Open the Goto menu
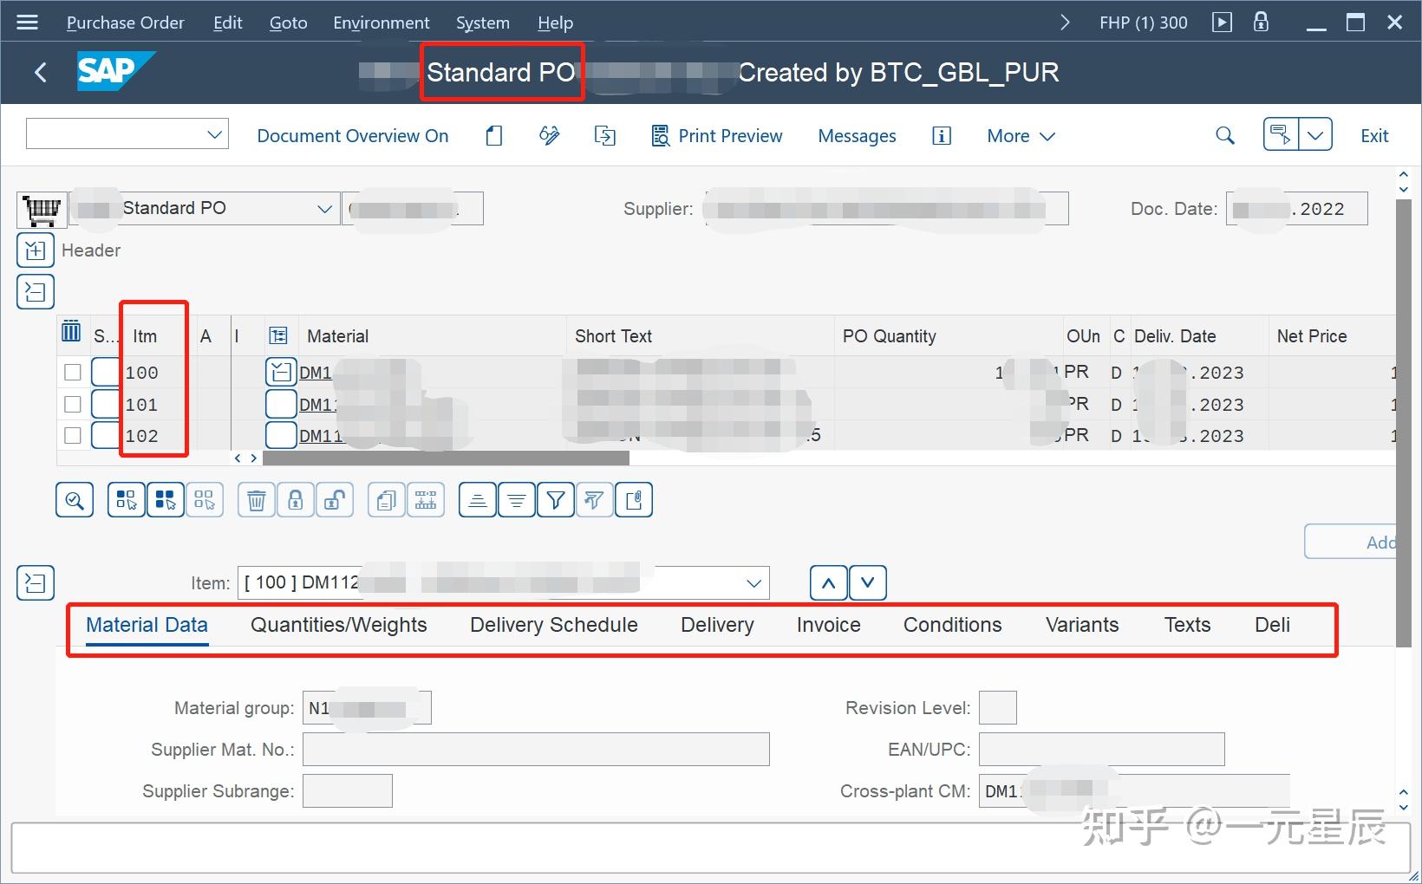This screenshot has width=1422, height=884. pos(287,22)
